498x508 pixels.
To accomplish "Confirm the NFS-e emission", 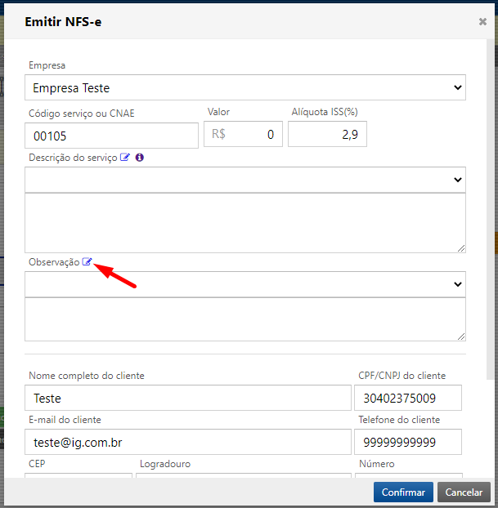I will 403,492.
